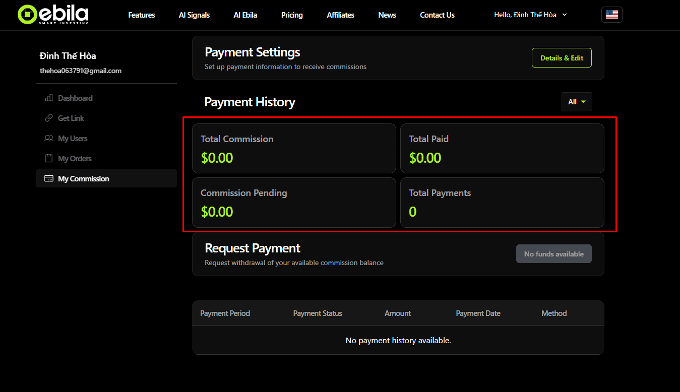Click the Total Commission card
680x392 pixels.
point(294,149)
